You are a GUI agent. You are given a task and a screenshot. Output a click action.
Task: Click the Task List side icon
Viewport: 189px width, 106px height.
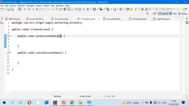tap(187, 22)
